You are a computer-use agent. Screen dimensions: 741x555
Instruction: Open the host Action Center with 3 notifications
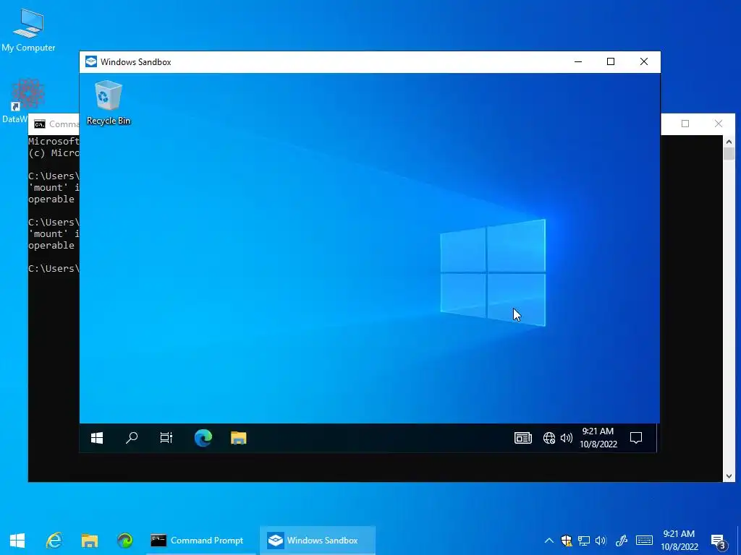(x=719, y=541)
